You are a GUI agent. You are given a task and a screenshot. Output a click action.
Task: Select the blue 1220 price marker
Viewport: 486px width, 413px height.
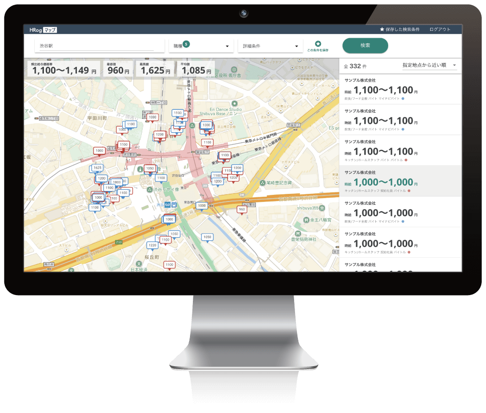click(152, 245)
